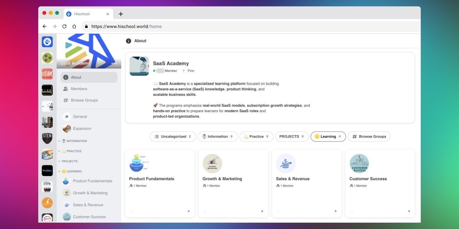
Task: Click arrow icon on Customer Success card
Action: pos(409,211)
